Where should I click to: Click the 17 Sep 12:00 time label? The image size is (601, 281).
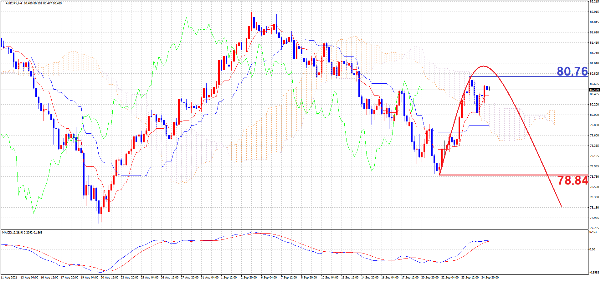point(410,278)
